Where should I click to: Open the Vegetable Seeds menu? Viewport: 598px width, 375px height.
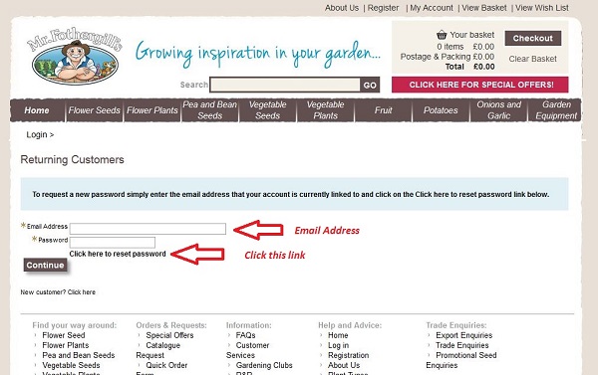[x=267, y=110]
